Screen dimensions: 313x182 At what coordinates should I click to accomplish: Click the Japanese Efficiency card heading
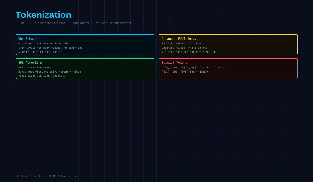pyautogui.click(x=179, y=39)
